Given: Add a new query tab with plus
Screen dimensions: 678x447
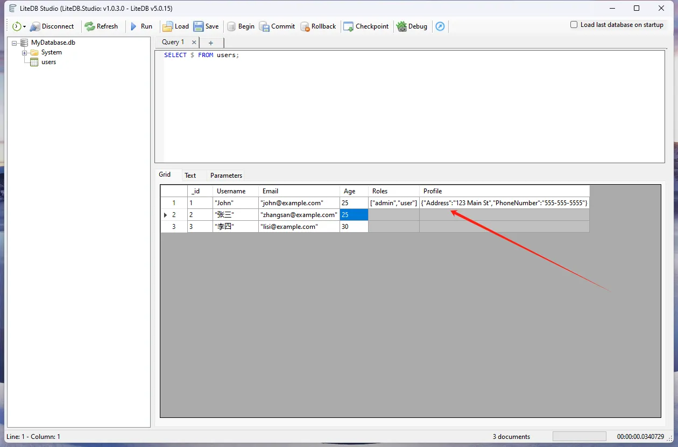Looking at the screenshot, I should [x=211, y=43].
